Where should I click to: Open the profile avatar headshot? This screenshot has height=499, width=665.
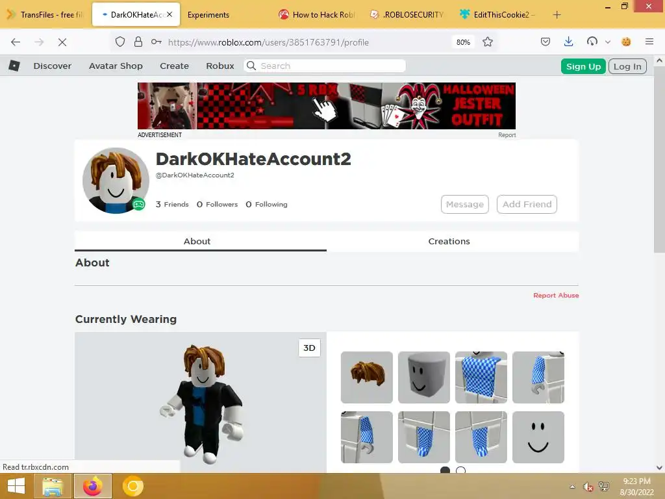[x=116, y=181]
